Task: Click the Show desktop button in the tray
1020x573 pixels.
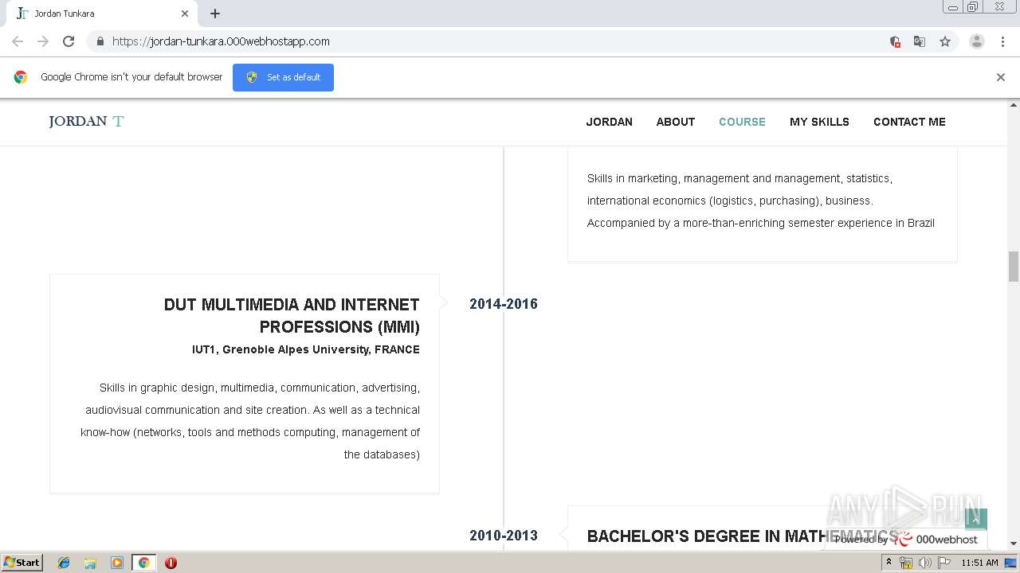Action: (x=1010, y=563)
